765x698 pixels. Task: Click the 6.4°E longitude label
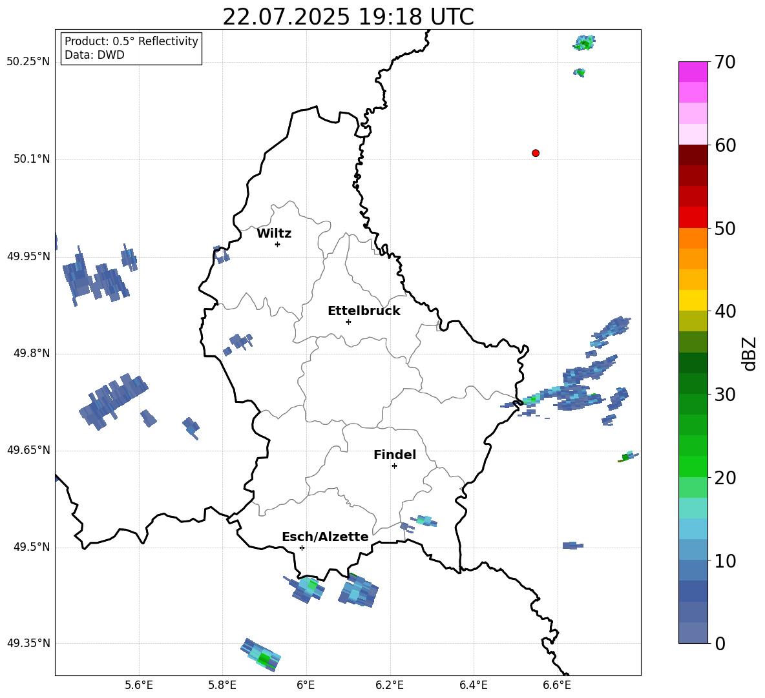[x=473, y=685]
